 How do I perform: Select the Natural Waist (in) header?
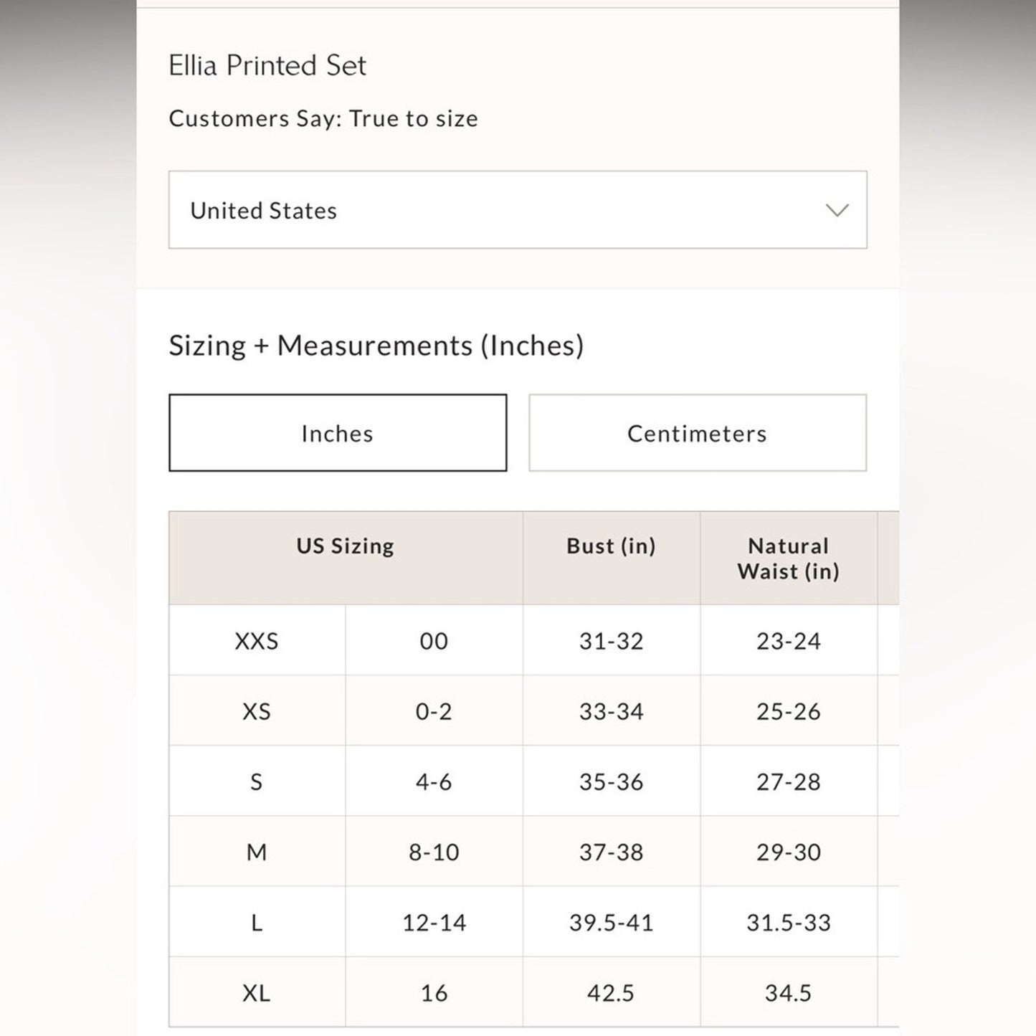click(x=789, y=559)
